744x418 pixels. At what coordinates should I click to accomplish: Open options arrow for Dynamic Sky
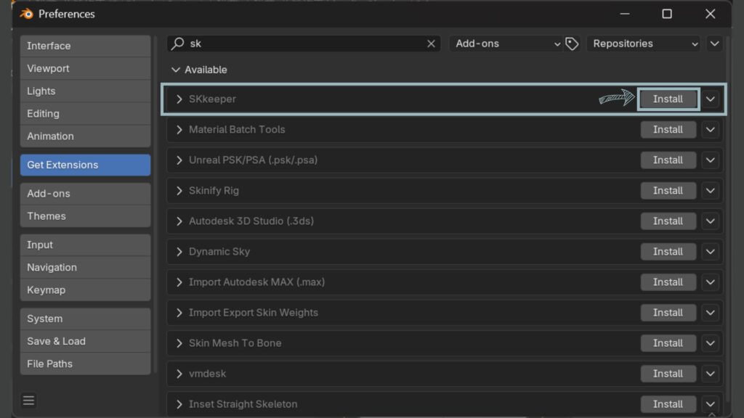(x=711, y=252)
